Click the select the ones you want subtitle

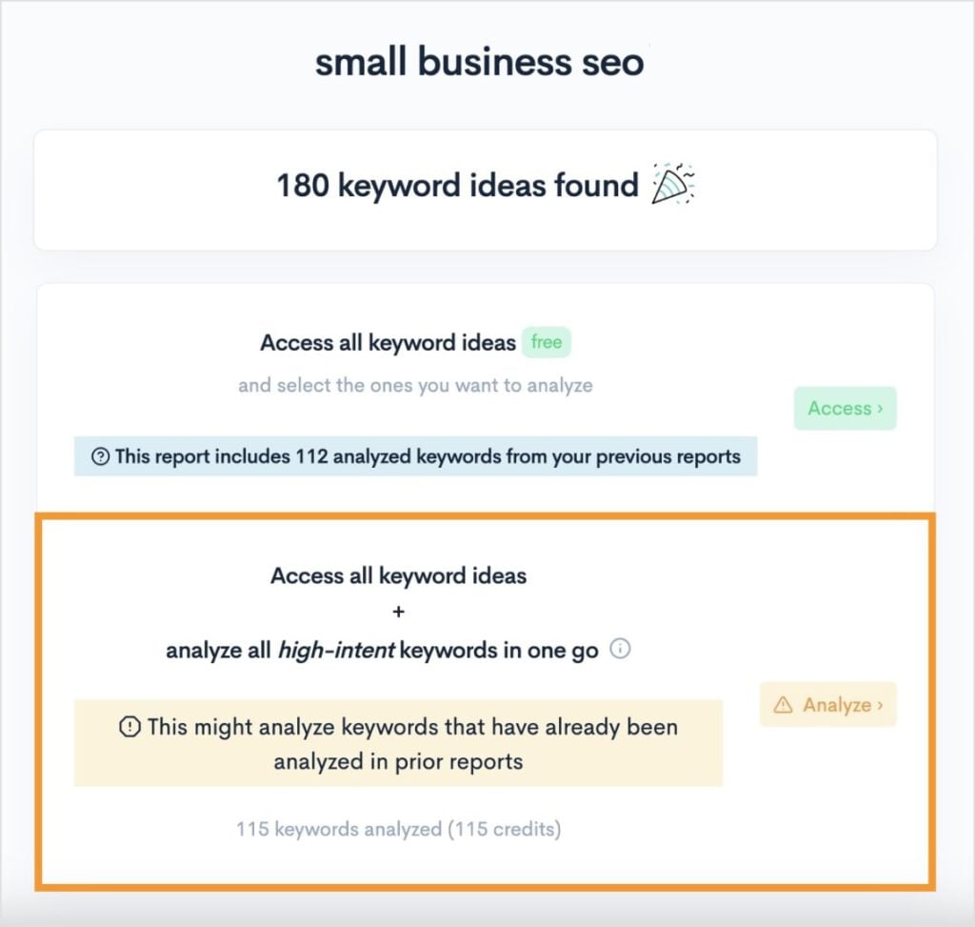coord(416,385)
